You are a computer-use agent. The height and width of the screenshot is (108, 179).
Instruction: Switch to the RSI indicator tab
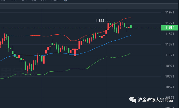[14, 1]
